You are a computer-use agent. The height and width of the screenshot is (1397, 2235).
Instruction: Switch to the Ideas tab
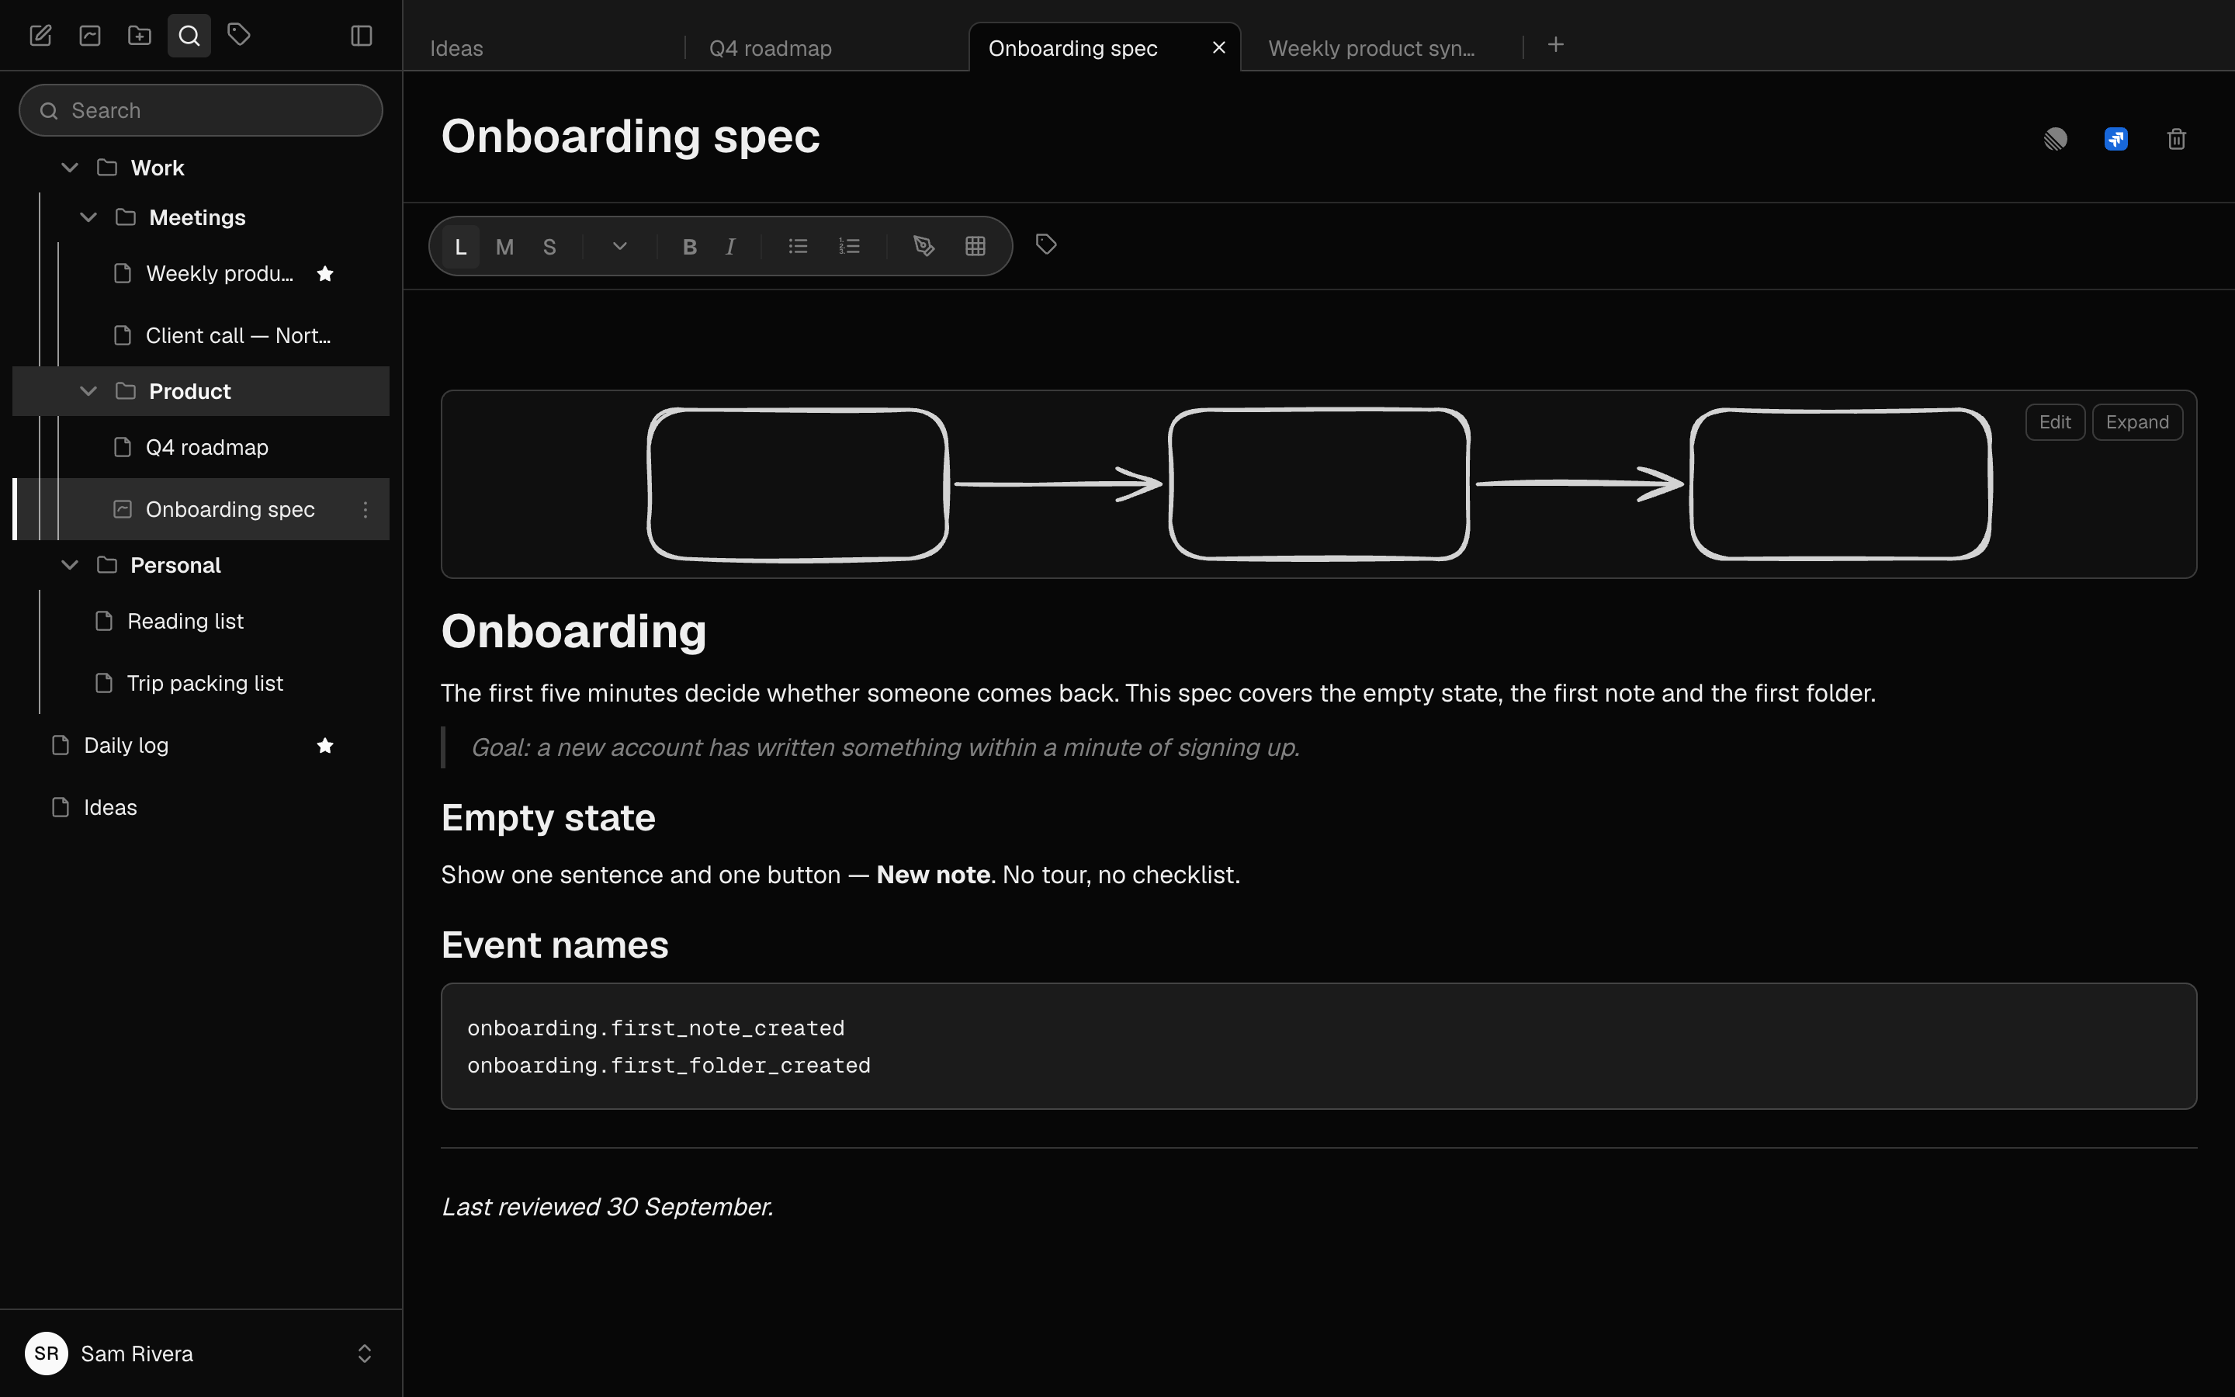pyautogui.click(x=545, y=48)
